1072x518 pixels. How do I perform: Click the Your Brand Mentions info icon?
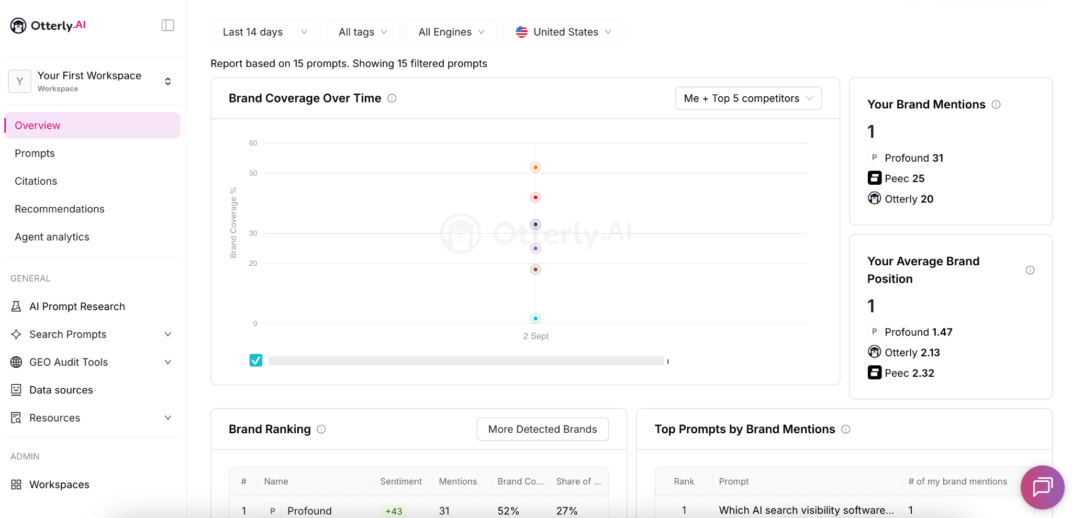(x=996, y=105)
